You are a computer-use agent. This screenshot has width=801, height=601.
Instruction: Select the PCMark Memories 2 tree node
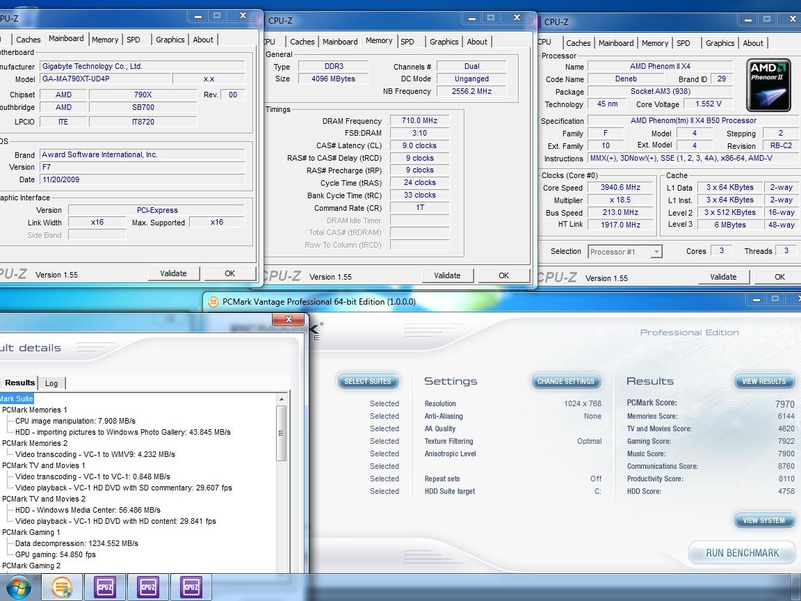point(35,443)
